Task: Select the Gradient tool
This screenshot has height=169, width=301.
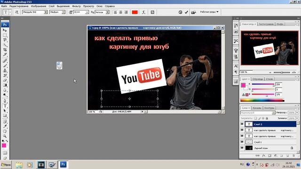Action: (x=5, y=85)
